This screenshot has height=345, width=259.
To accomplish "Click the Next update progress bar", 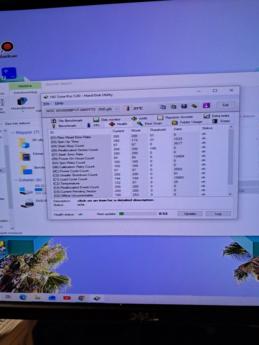I will 137,214.
